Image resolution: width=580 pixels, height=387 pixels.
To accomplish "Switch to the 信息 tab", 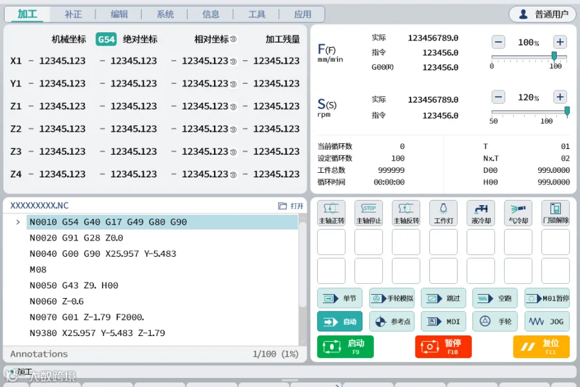I will [211, 14].
